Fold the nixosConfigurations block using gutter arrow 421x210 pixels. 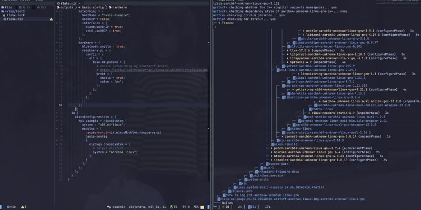(x=57, y=117)
